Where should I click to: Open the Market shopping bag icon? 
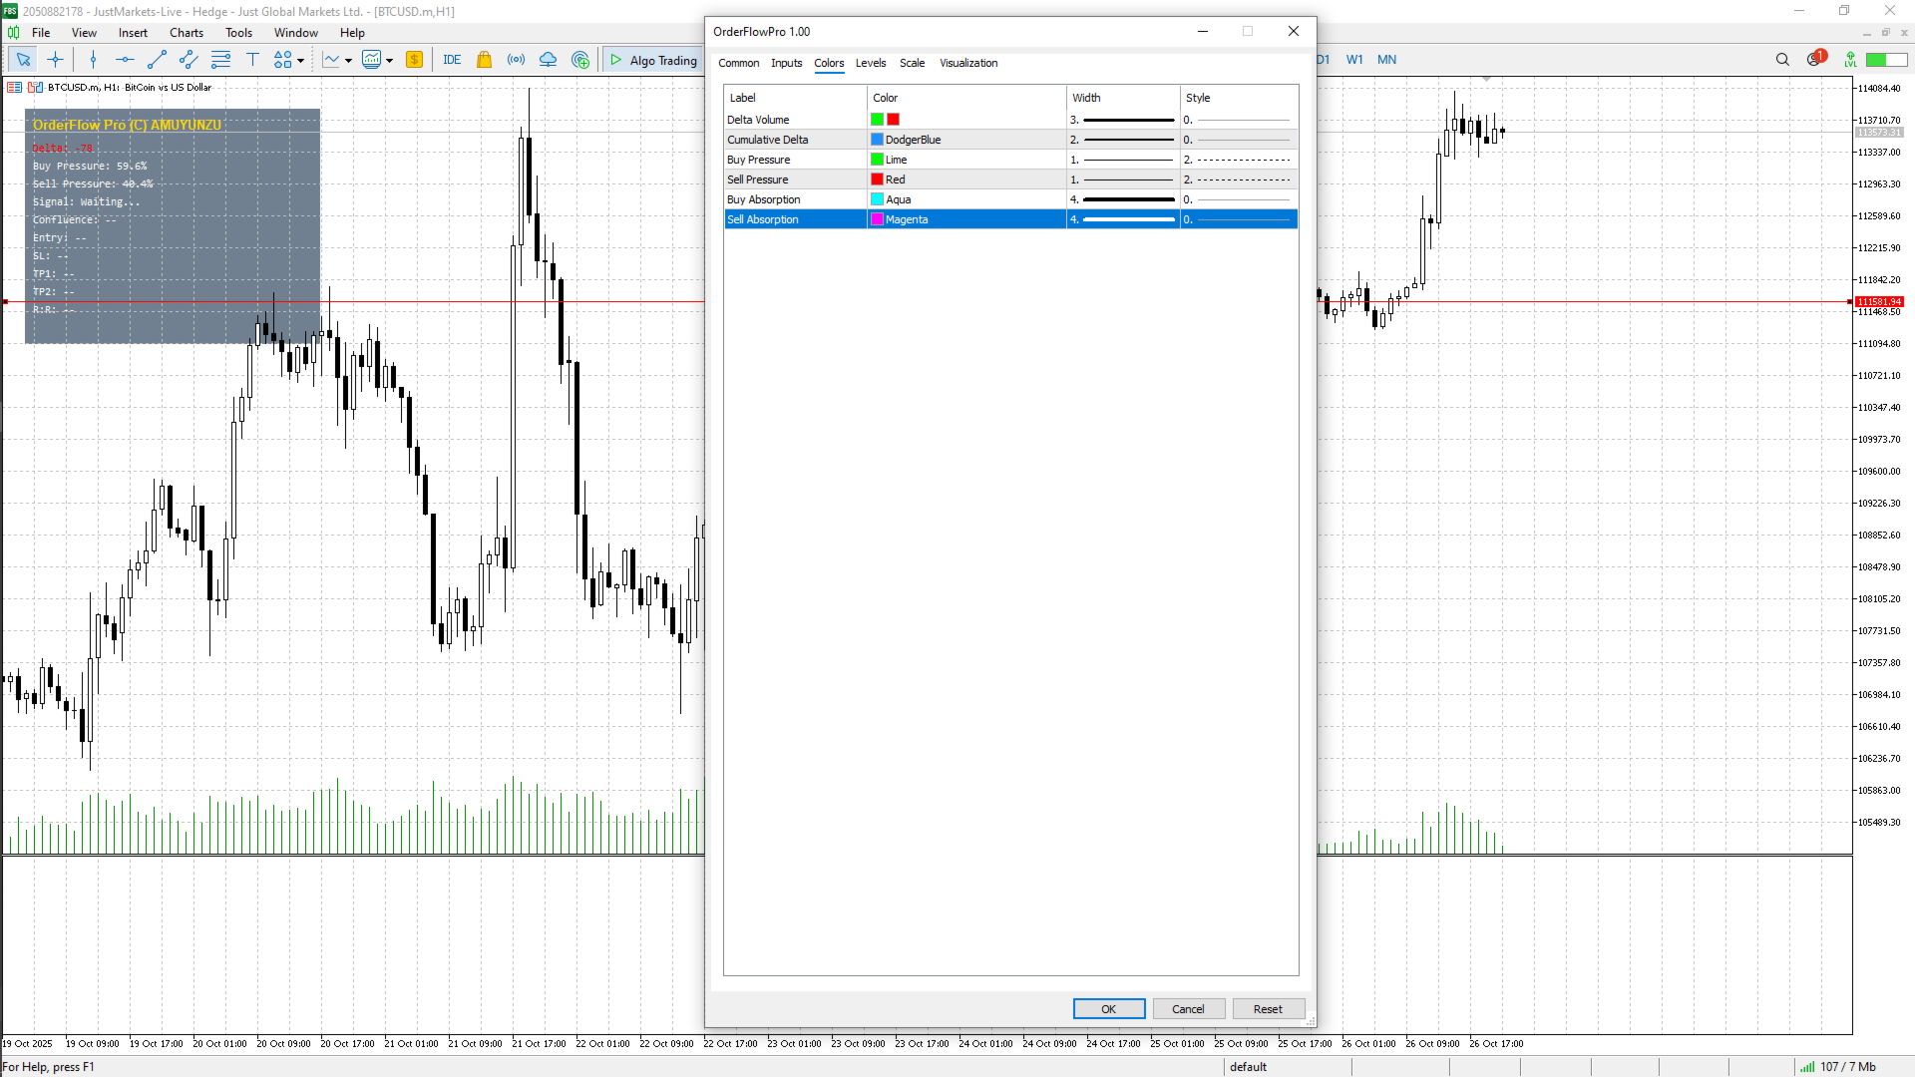(x=484, y=60)
